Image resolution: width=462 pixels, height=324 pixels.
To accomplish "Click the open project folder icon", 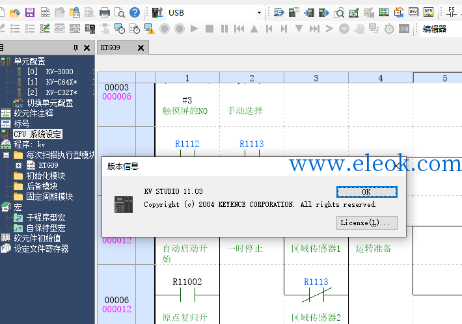I will pos(15,12).
